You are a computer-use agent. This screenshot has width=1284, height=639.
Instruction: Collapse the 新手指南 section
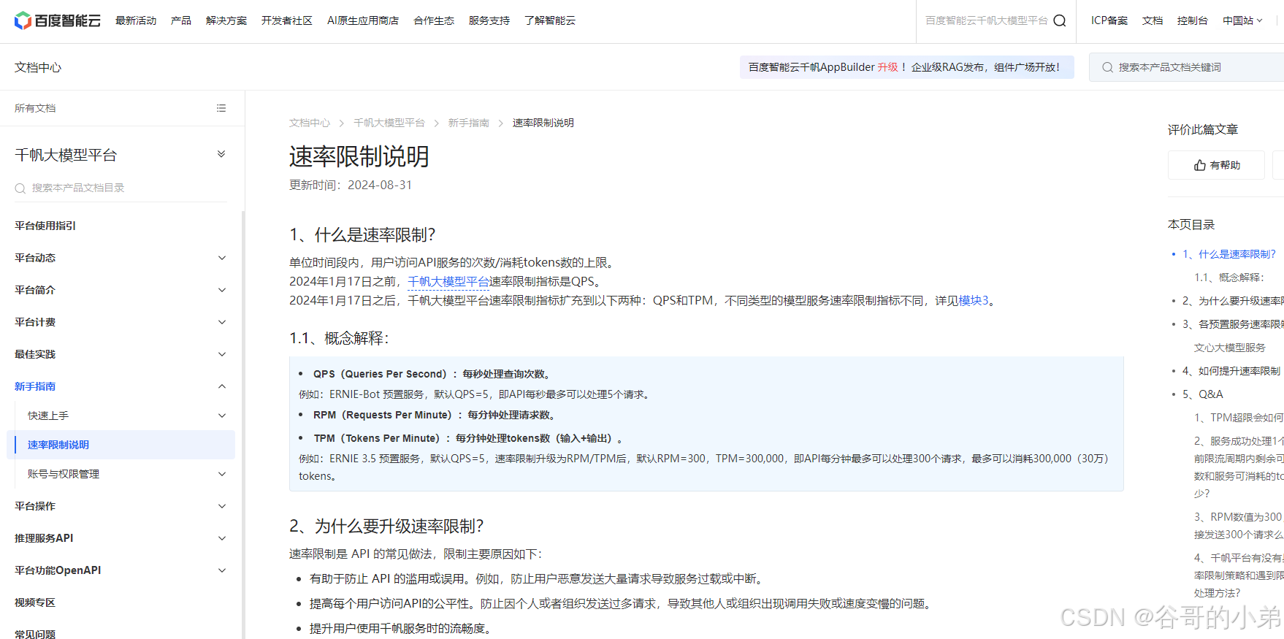click(222, 386)
